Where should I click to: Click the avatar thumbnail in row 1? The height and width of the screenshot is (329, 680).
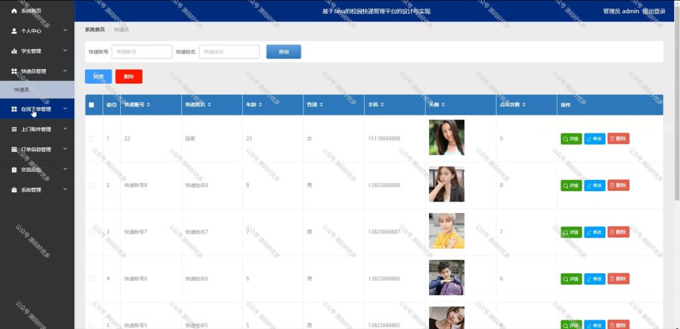[447, 137]
